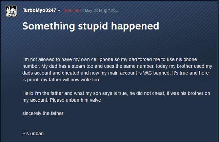This screenshot has height=142, width=219.
Task: Click the line Please unban him valve
Action: point(75,100)
